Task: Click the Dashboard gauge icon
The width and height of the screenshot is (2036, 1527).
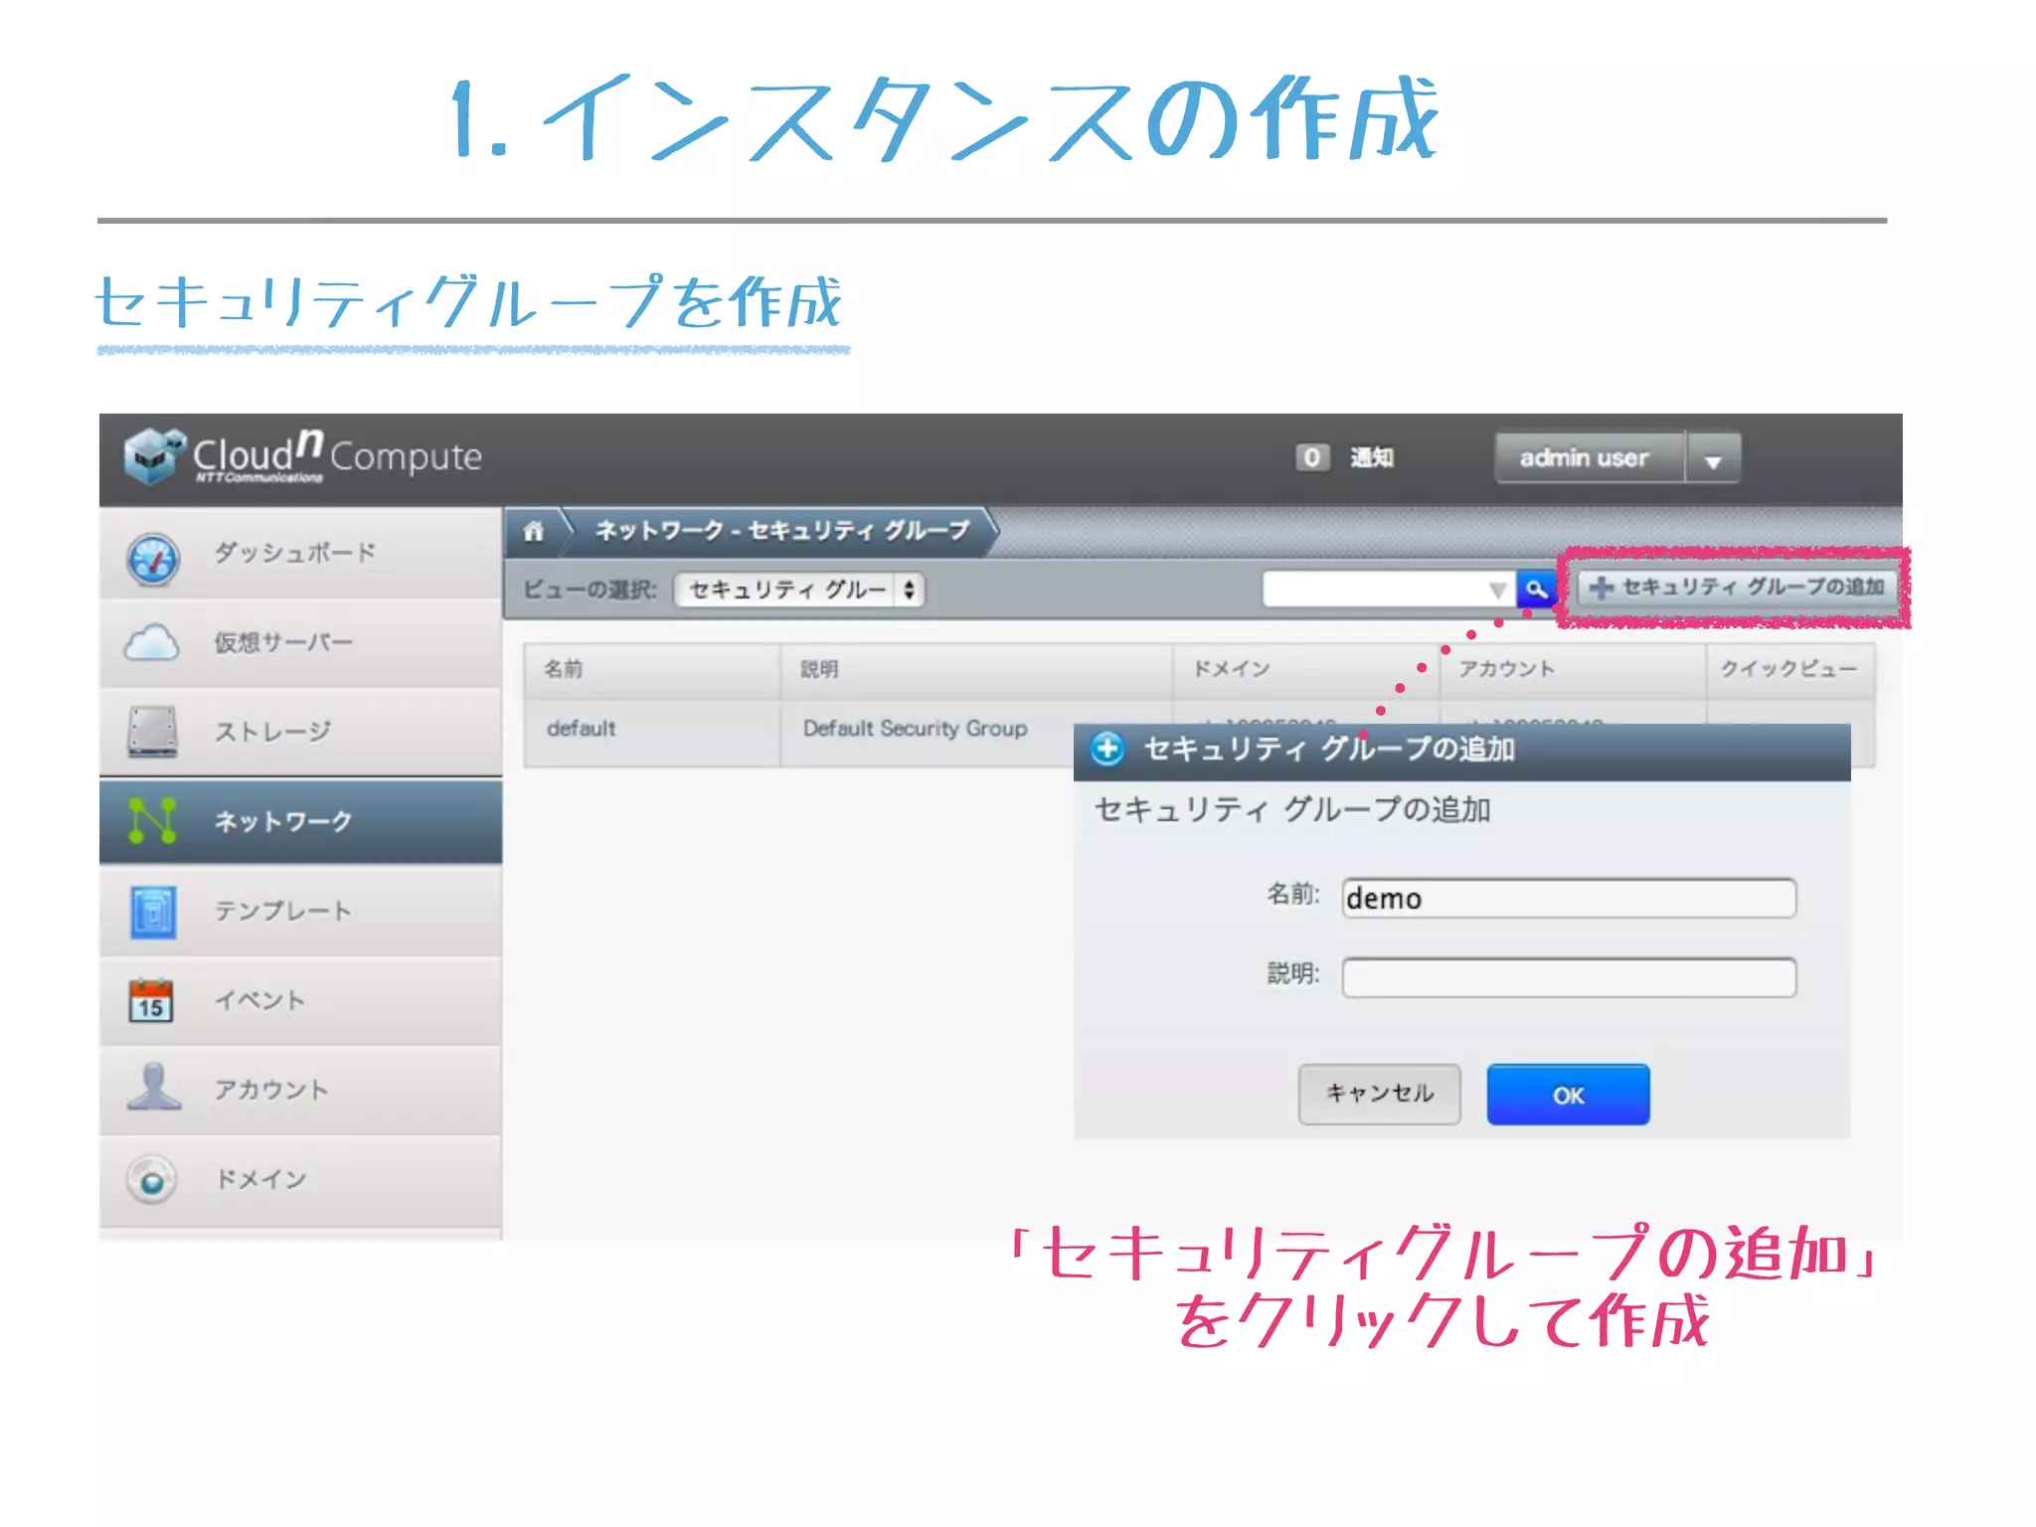Action: [x=152, y=558]
